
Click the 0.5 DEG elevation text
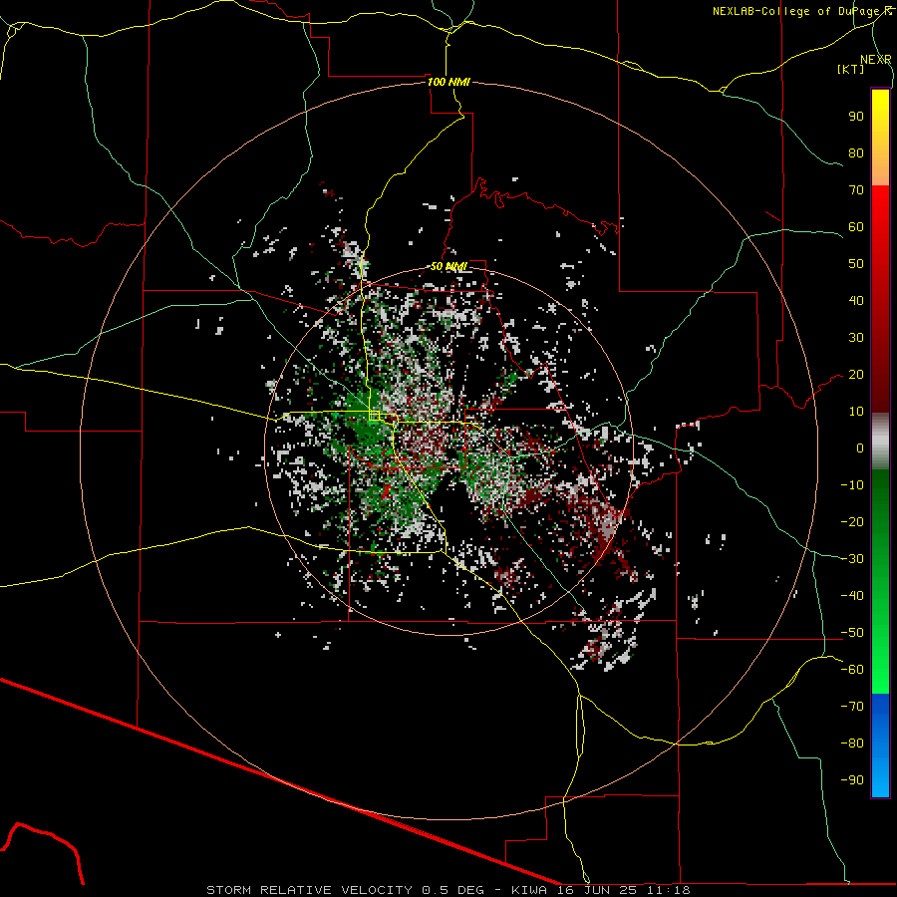[x=453, y=890]
